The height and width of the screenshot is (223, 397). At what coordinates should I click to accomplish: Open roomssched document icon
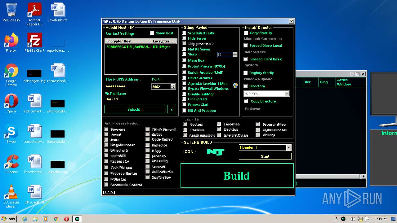(58, 73)
